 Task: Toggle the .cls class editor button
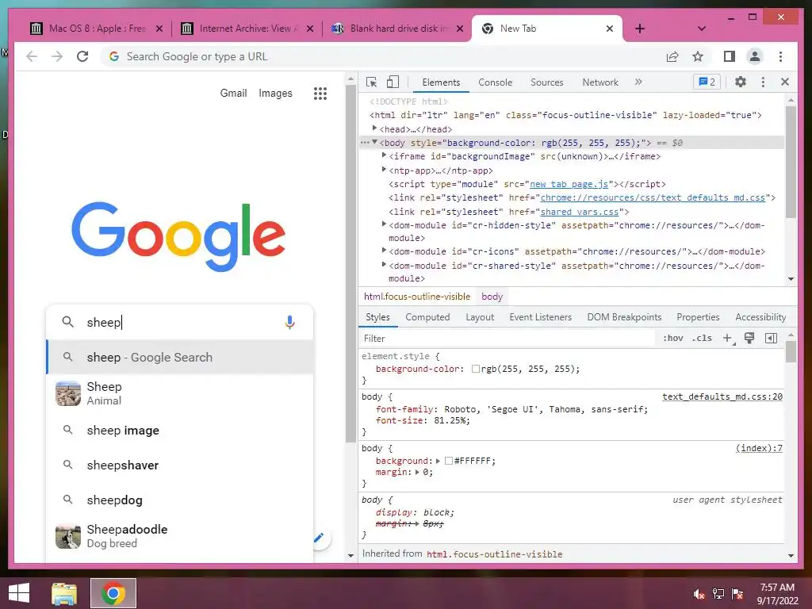click(x=702, y=338)
